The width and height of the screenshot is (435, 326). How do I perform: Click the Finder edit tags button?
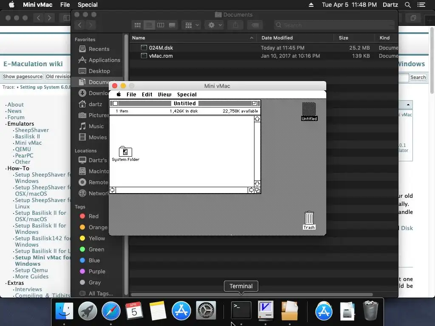(x=255, y=25)
